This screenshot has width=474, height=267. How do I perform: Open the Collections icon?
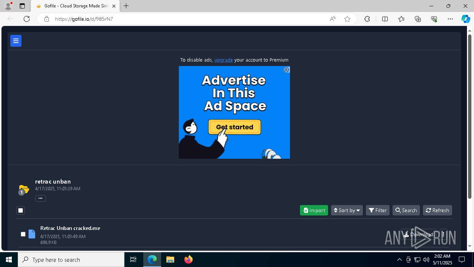(x=418, y=19)
